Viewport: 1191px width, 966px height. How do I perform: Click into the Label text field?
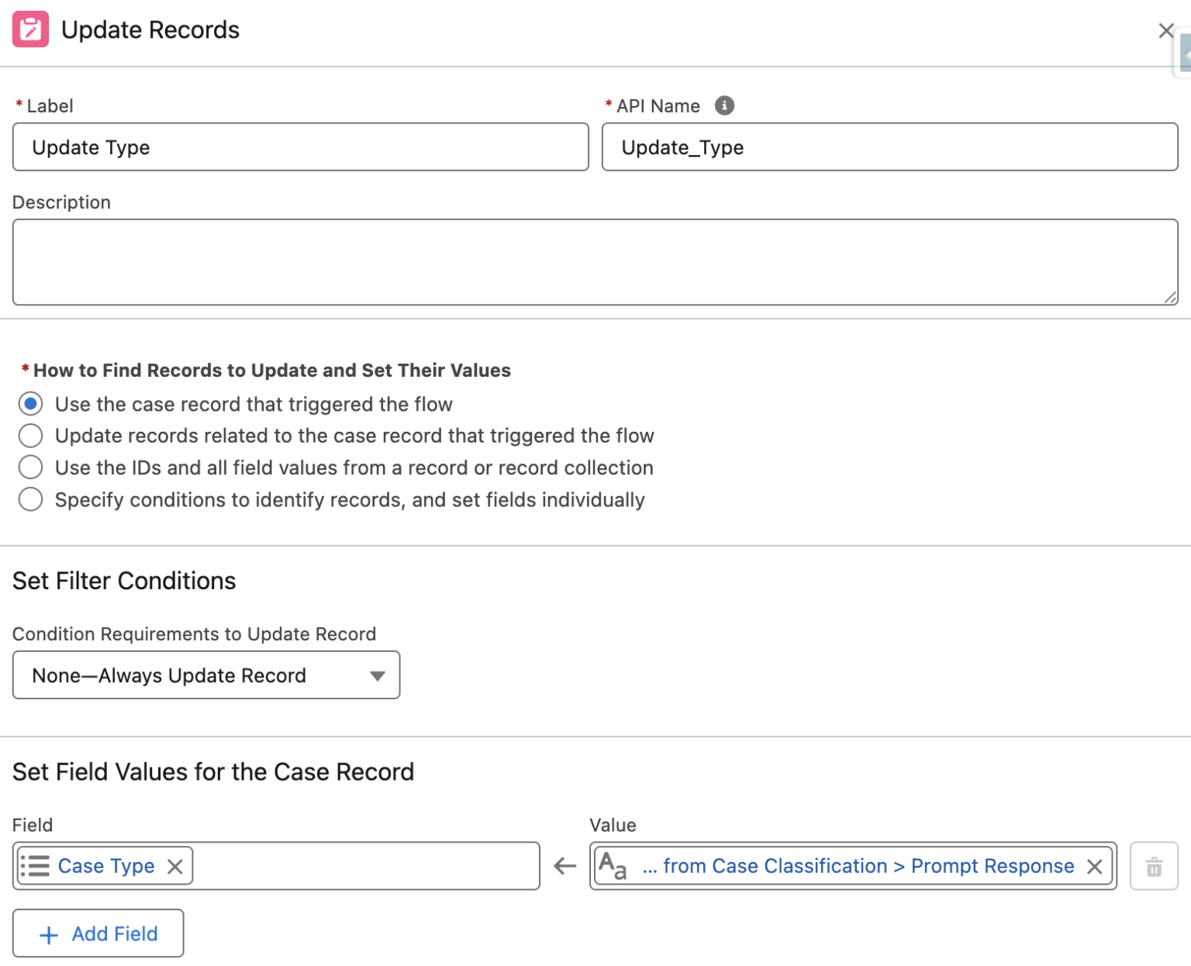(x=300, y=147)
